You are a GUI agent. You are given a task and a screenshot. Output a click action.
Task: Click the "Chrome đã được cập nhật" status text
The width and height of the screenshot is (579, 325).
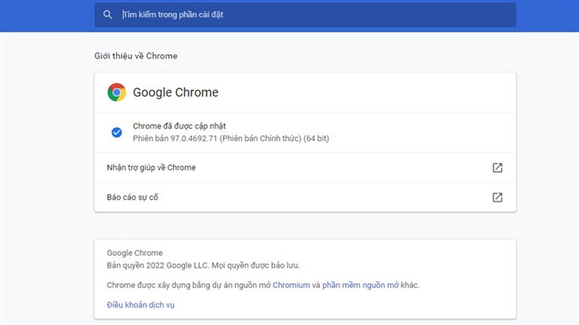(x=184, y=126)
